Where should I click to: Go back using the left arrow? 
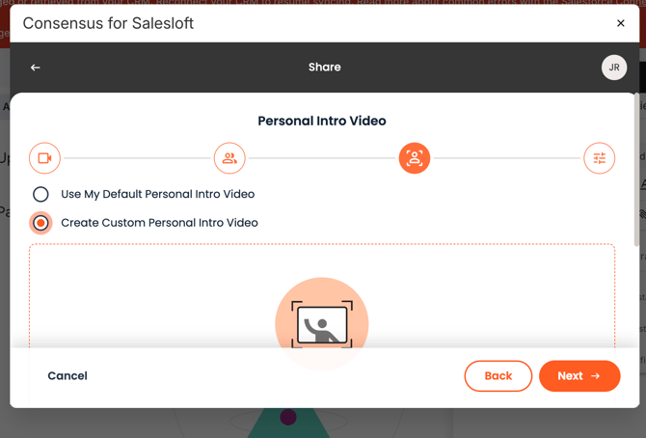[36, 68]
